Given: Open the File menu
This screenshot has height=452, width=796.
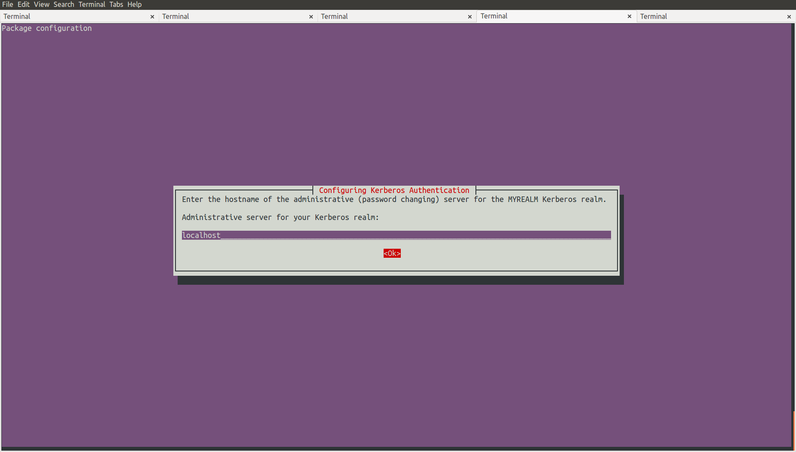Looking at the screenshot, I should click(x=8, y=4).
